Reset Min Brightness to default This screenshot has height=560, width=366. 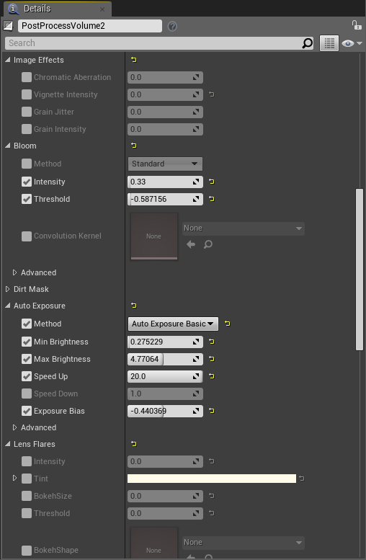pos(211,342)
